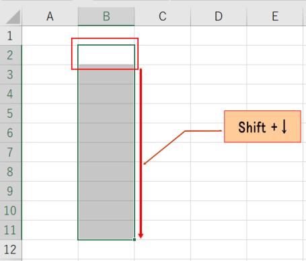Select row 1 header
The image size is (306, 261).
tap(11, 36)
